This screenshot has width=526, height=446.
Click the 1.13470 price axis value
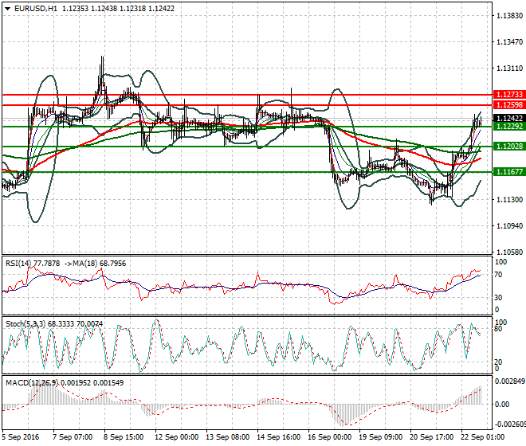click(509, 42)
